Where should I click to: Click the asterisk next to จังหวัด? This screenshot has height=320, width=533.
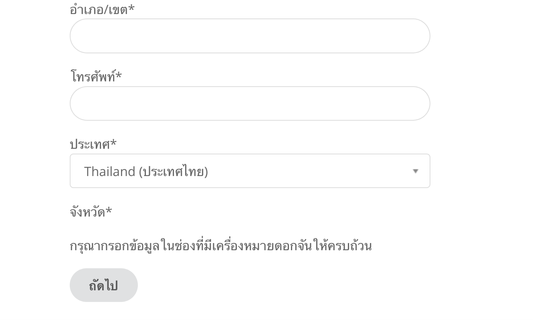pos(109,211)
